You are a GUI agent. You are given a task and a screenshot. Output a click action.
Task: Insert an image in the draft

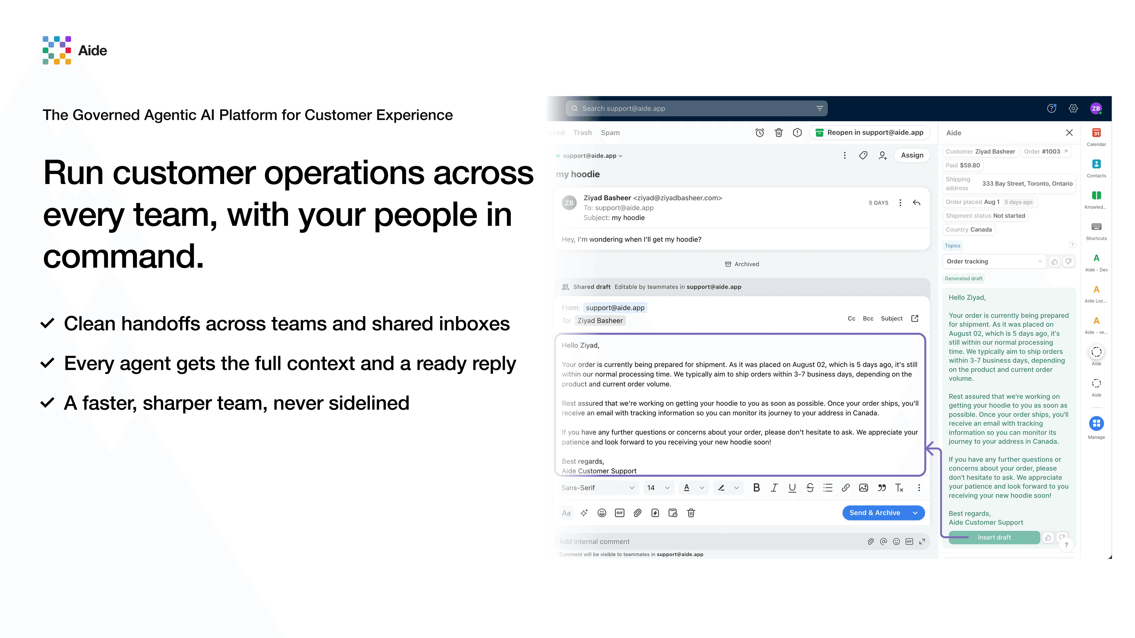pos(864,487)
